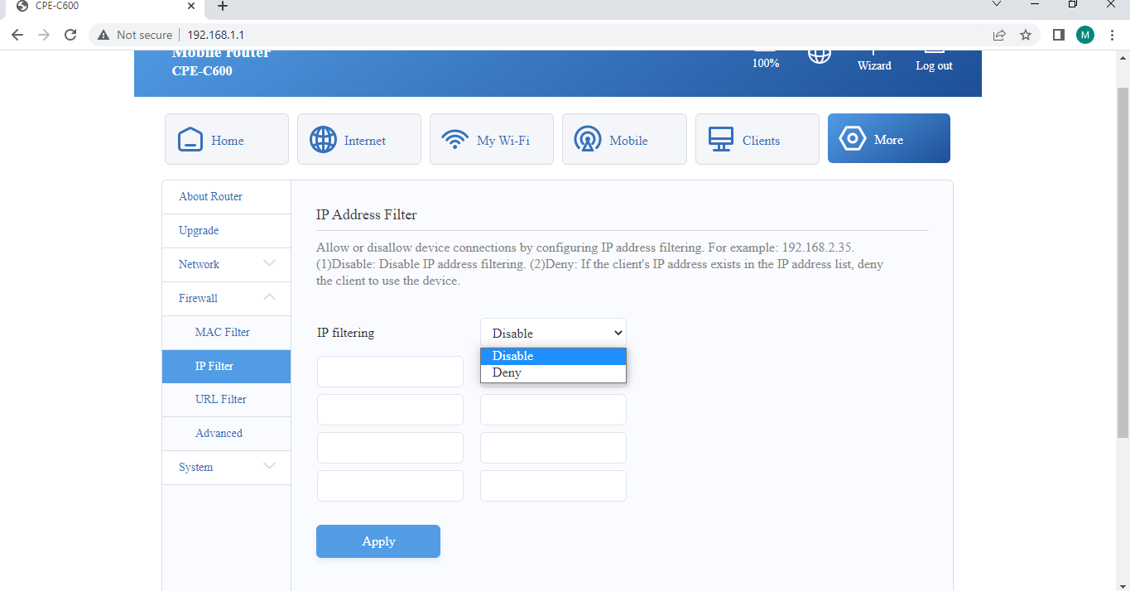Open the Chrome three-dot menu
This screenshot has width=1130, height=591.
pos(1112,35)
